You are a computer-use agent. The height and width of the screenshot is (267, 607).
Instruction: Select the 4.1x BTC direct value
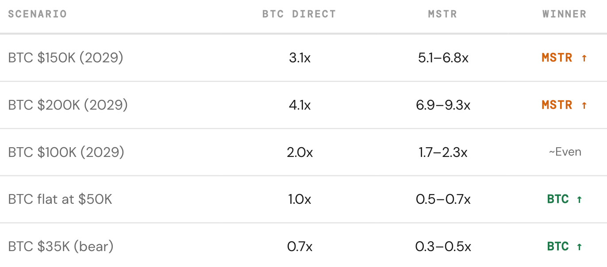(300, 105)
